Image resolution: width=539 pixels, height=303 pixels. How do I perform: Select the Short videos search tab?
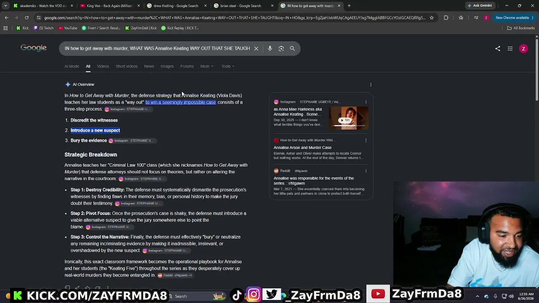pos(127,66)
